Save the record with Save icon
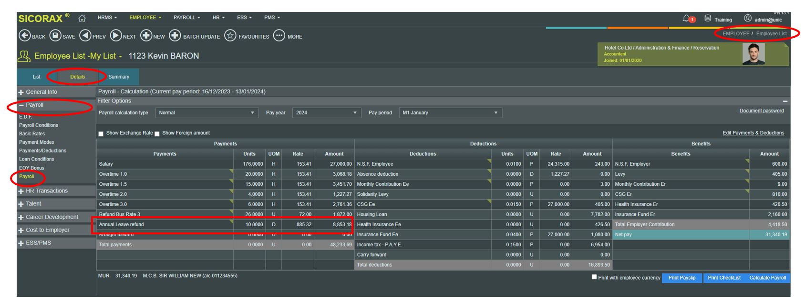Image resolution: width=805 pixels, height=302 pixels. pyautogui.click(x=55, y=36)
